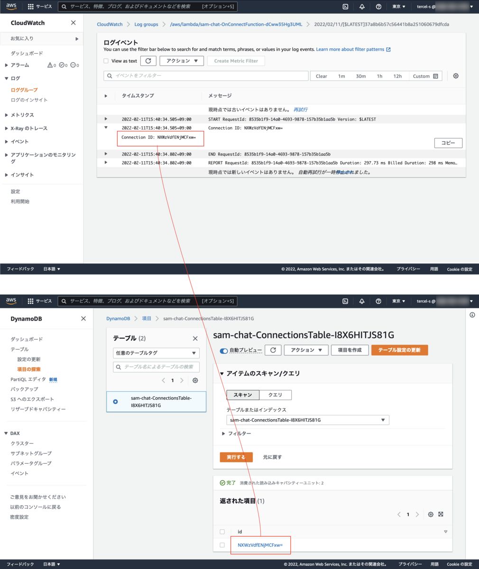The width and height of the screenshot is (479, 569).
Task: Open アクション dropdown in DynamoDB table view
Action: click(306, 350)
